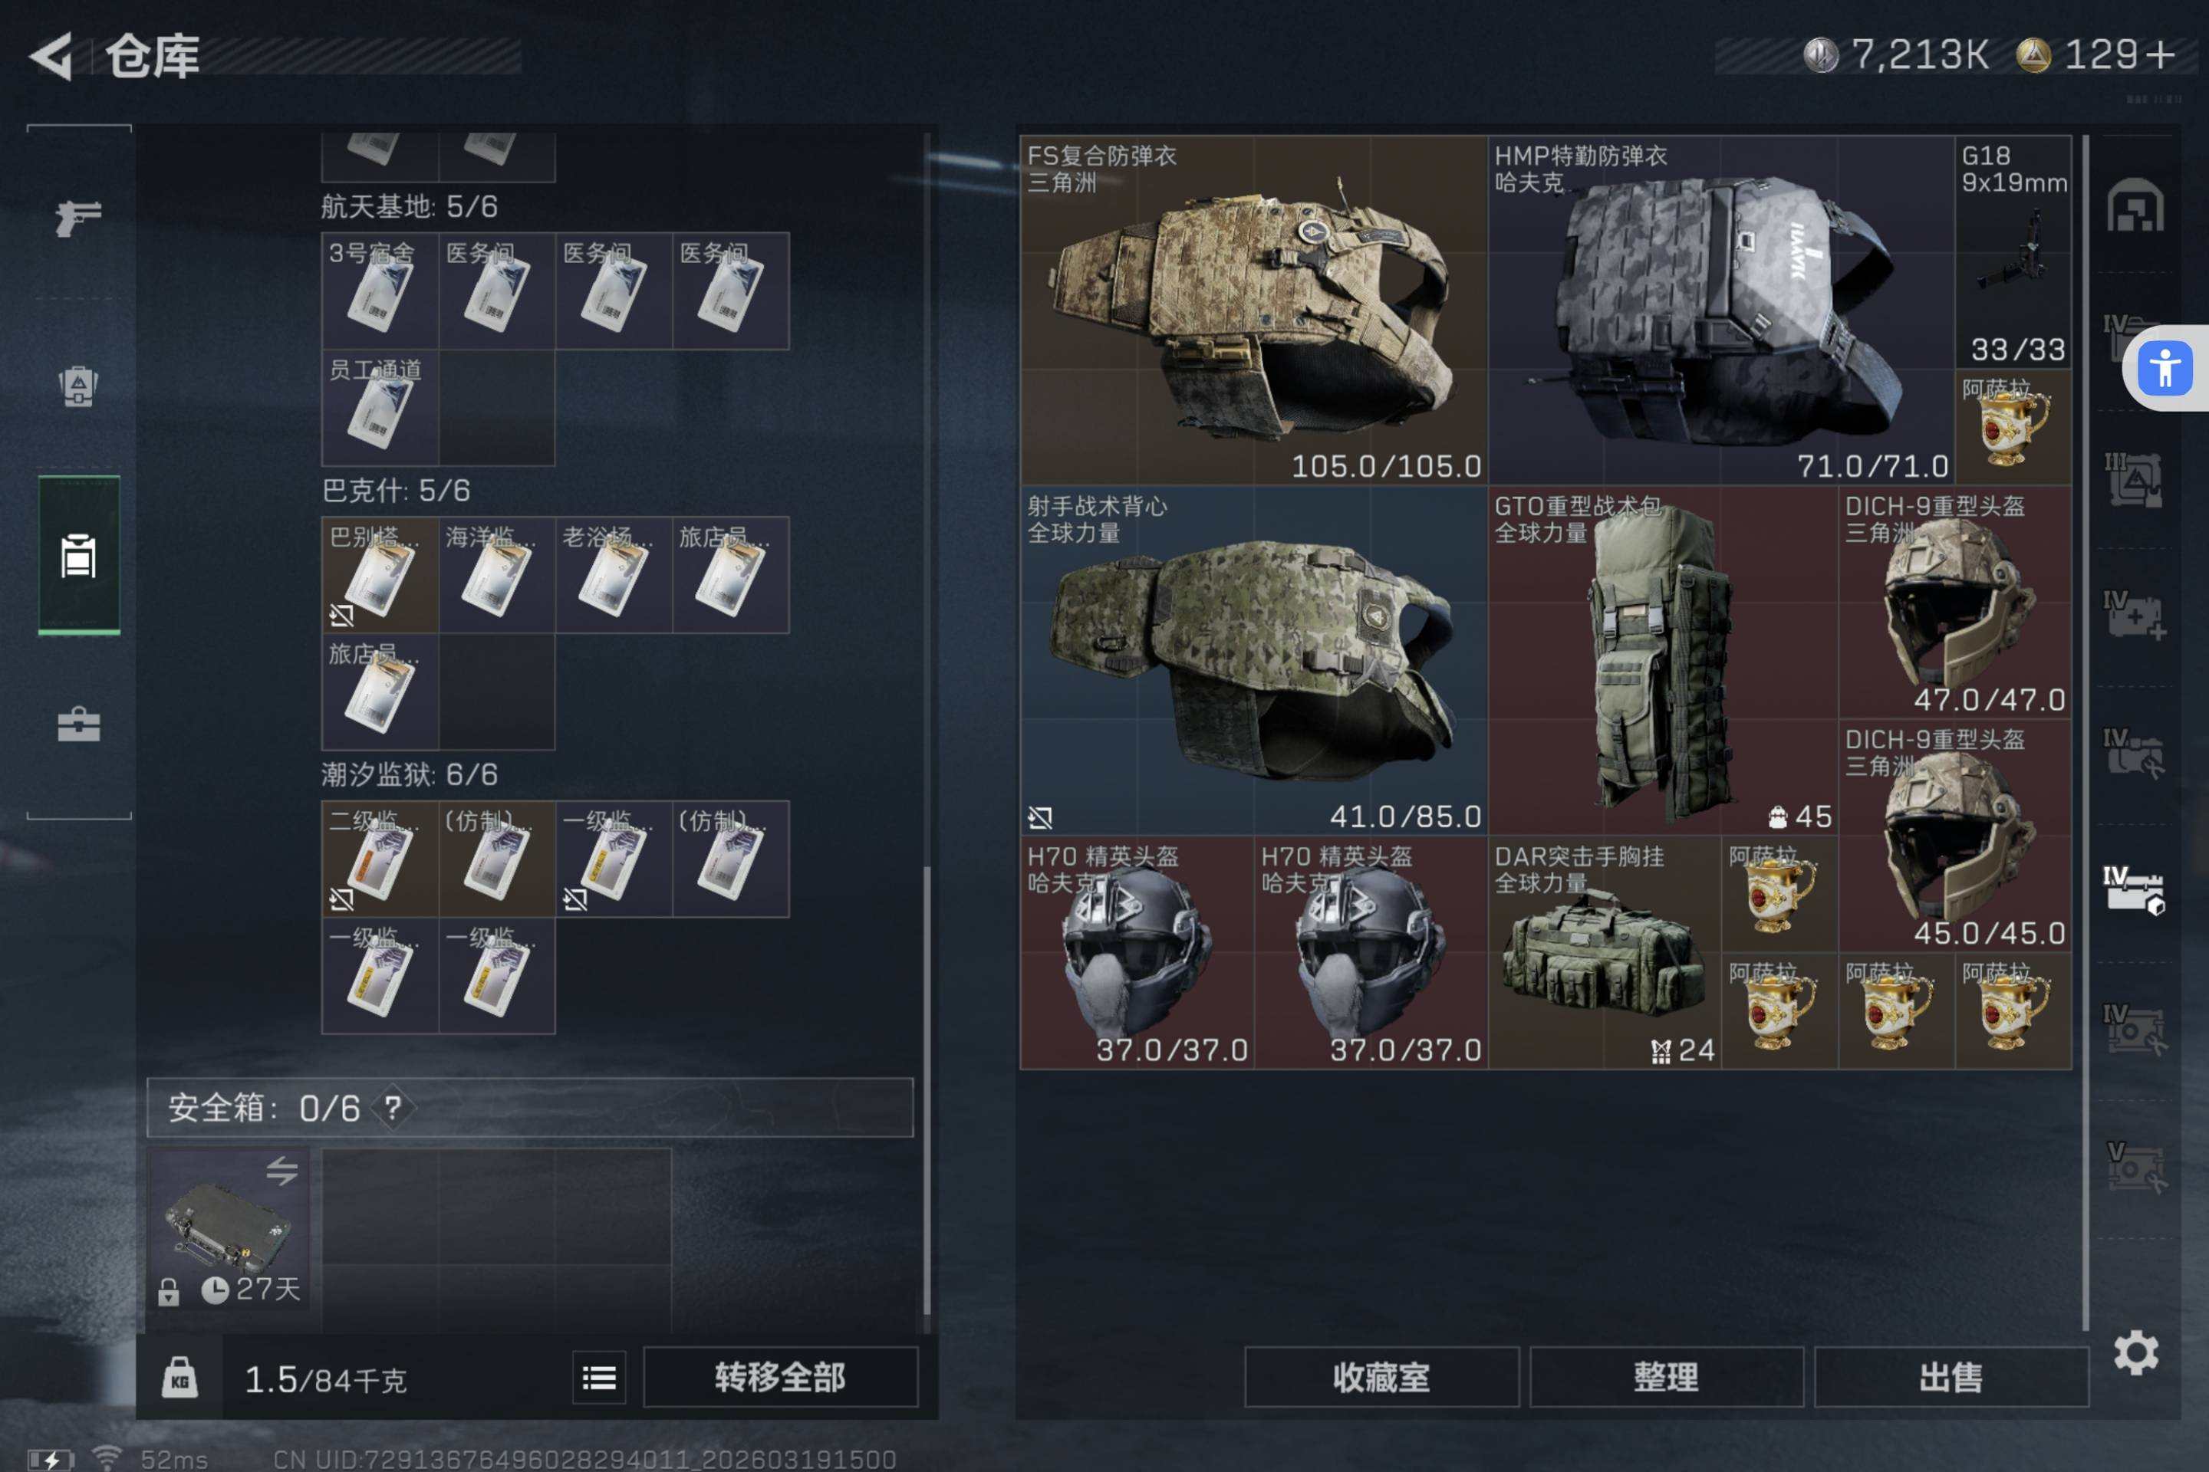Go back using the arrow beside 仓库

pyautogui.click(x=51, y=55)
